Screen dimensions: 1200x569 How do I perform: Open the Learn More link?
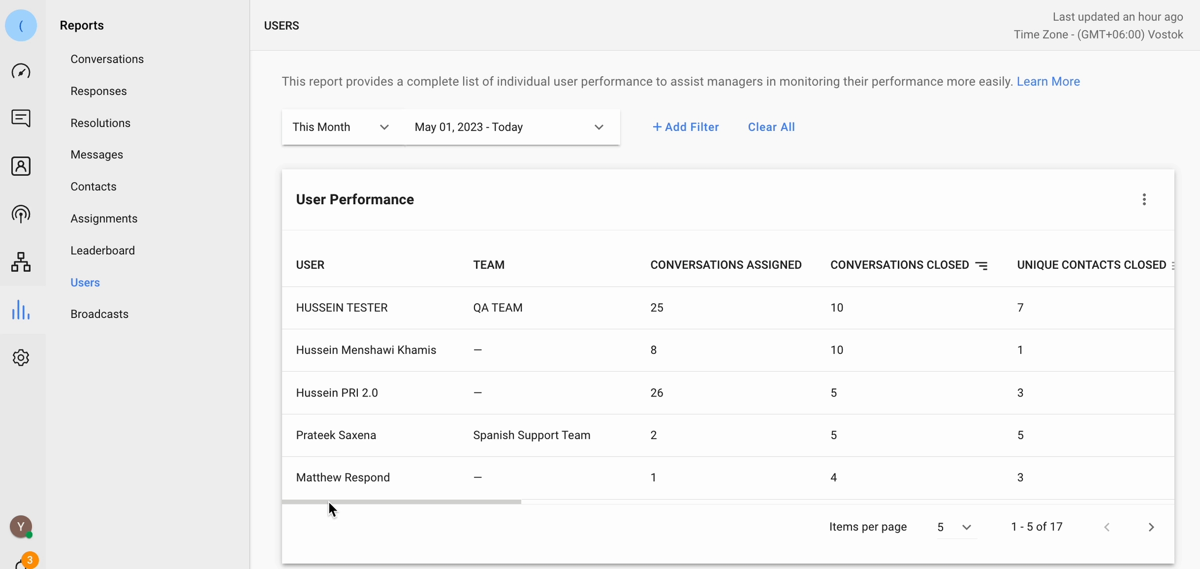[x=1048, y=81]
